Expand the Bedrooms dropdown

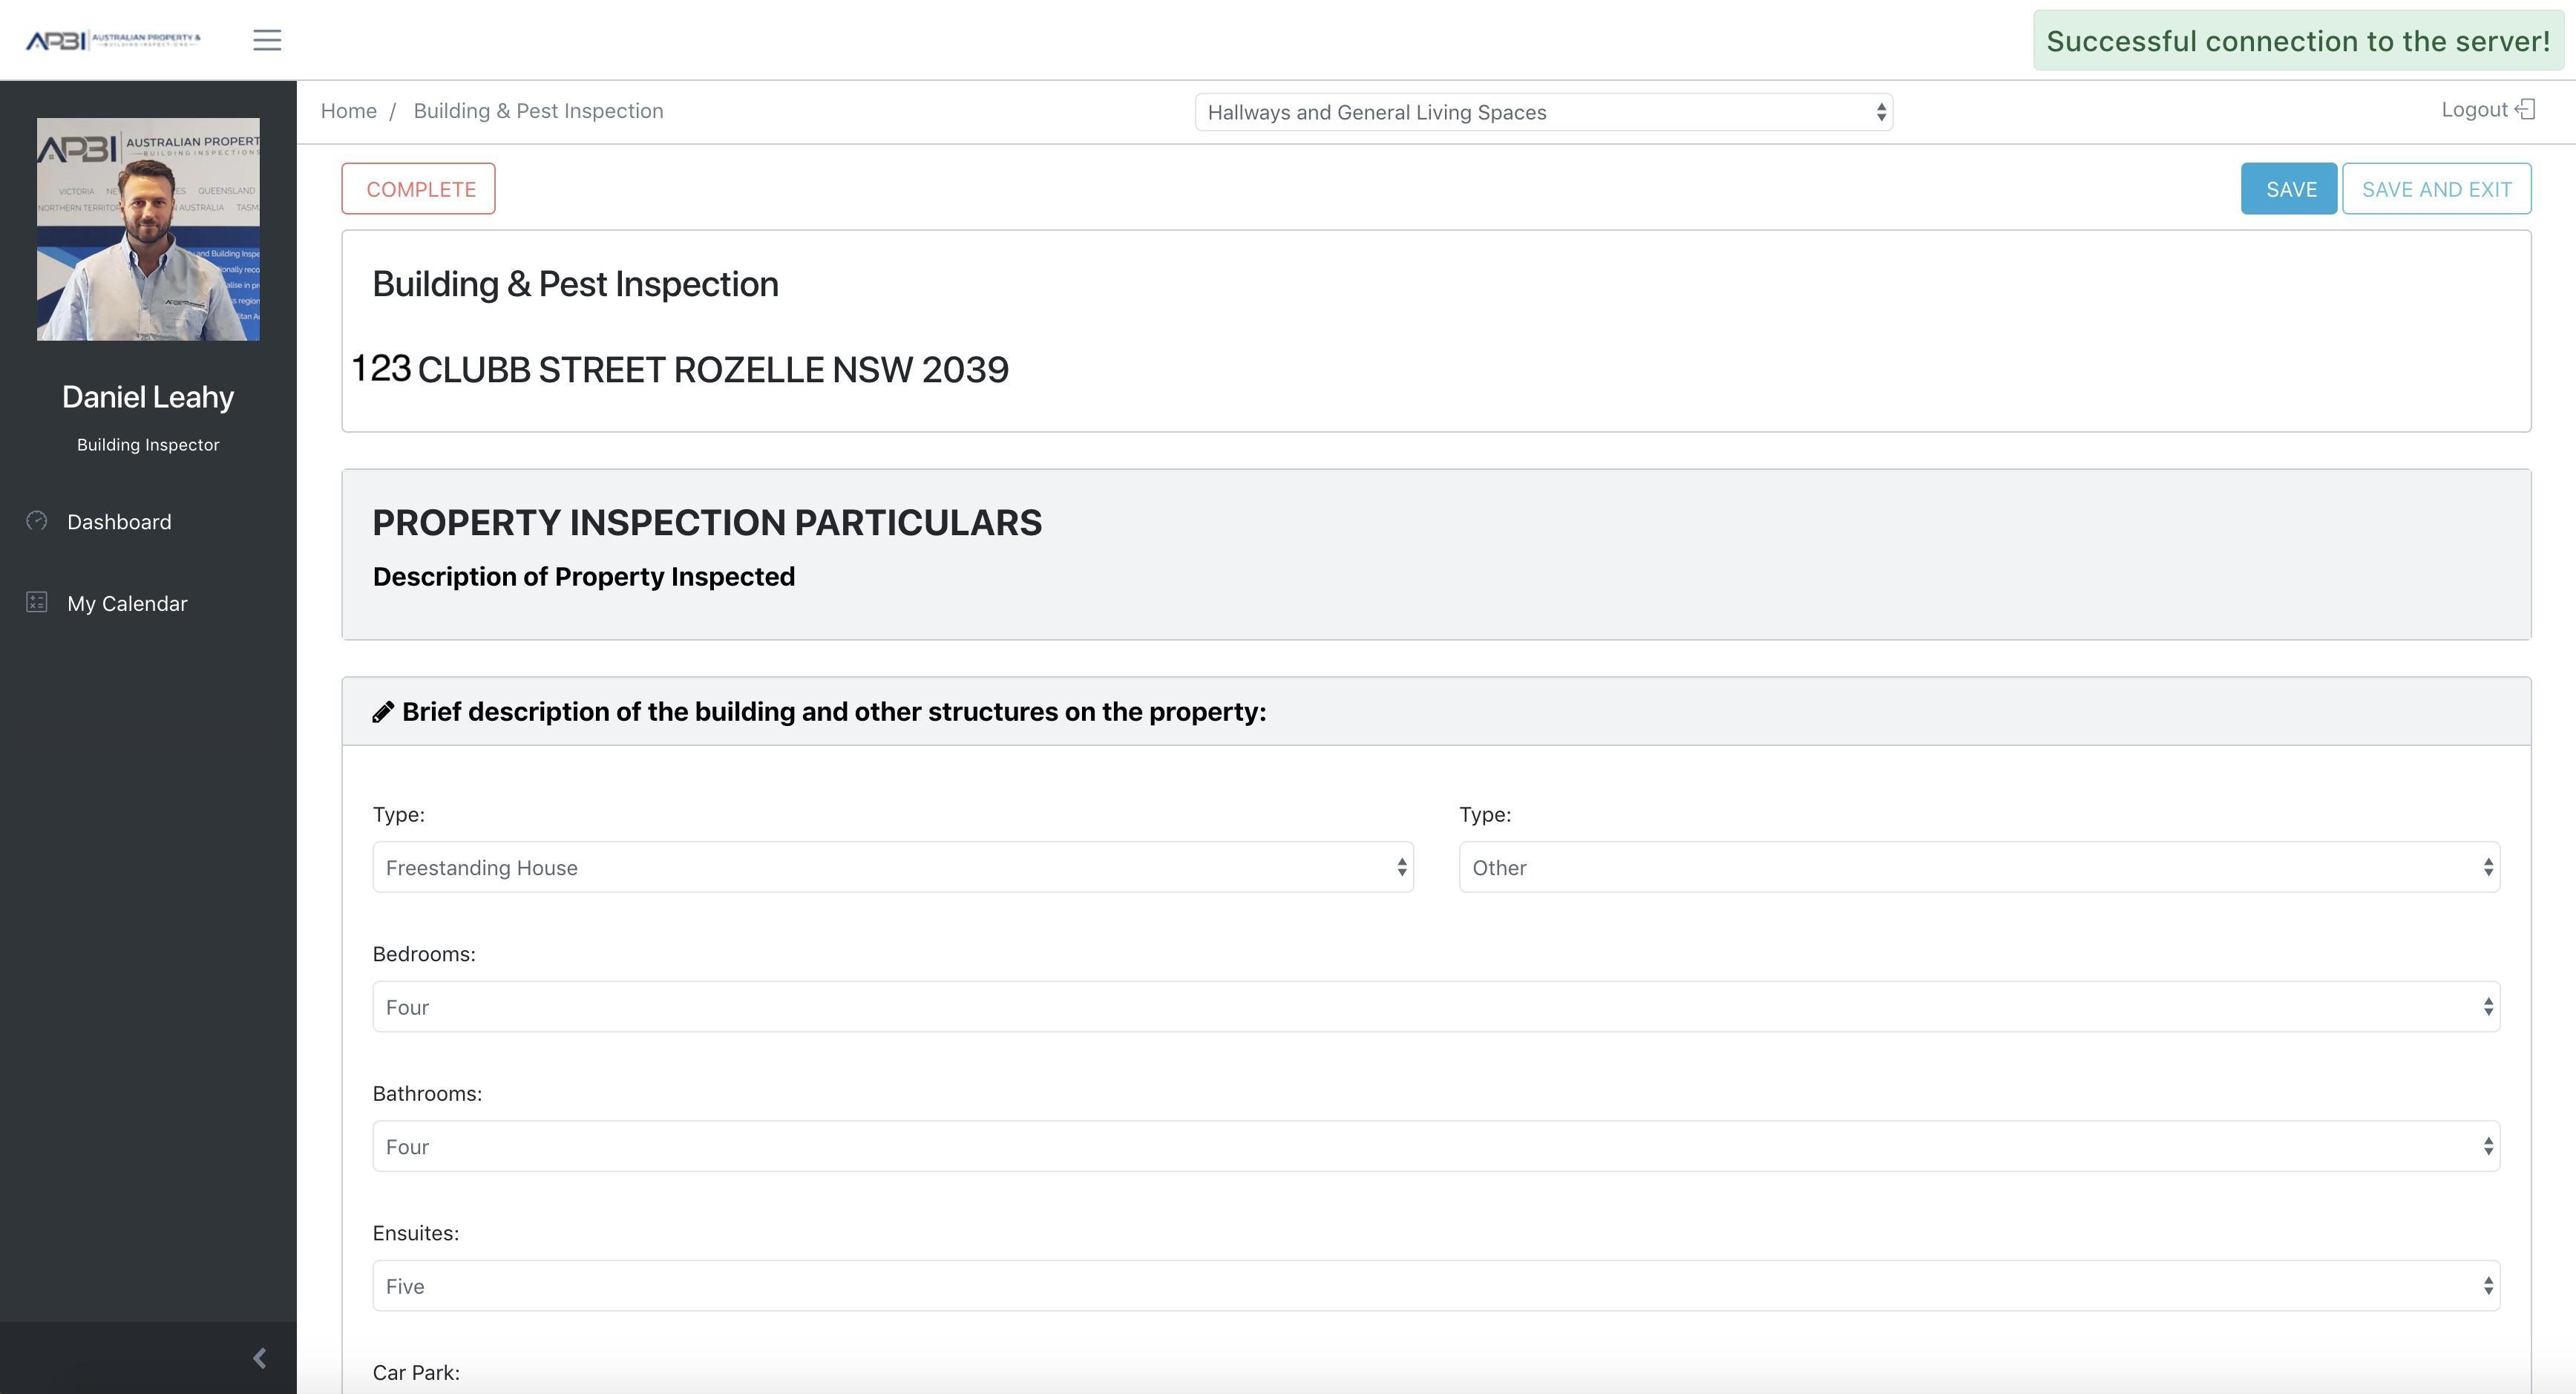(x=1435, y=1007)
